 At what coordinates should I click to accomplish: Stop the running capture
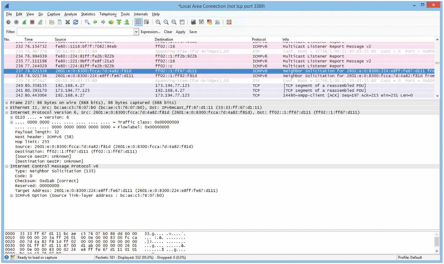(x=32, y=22)
